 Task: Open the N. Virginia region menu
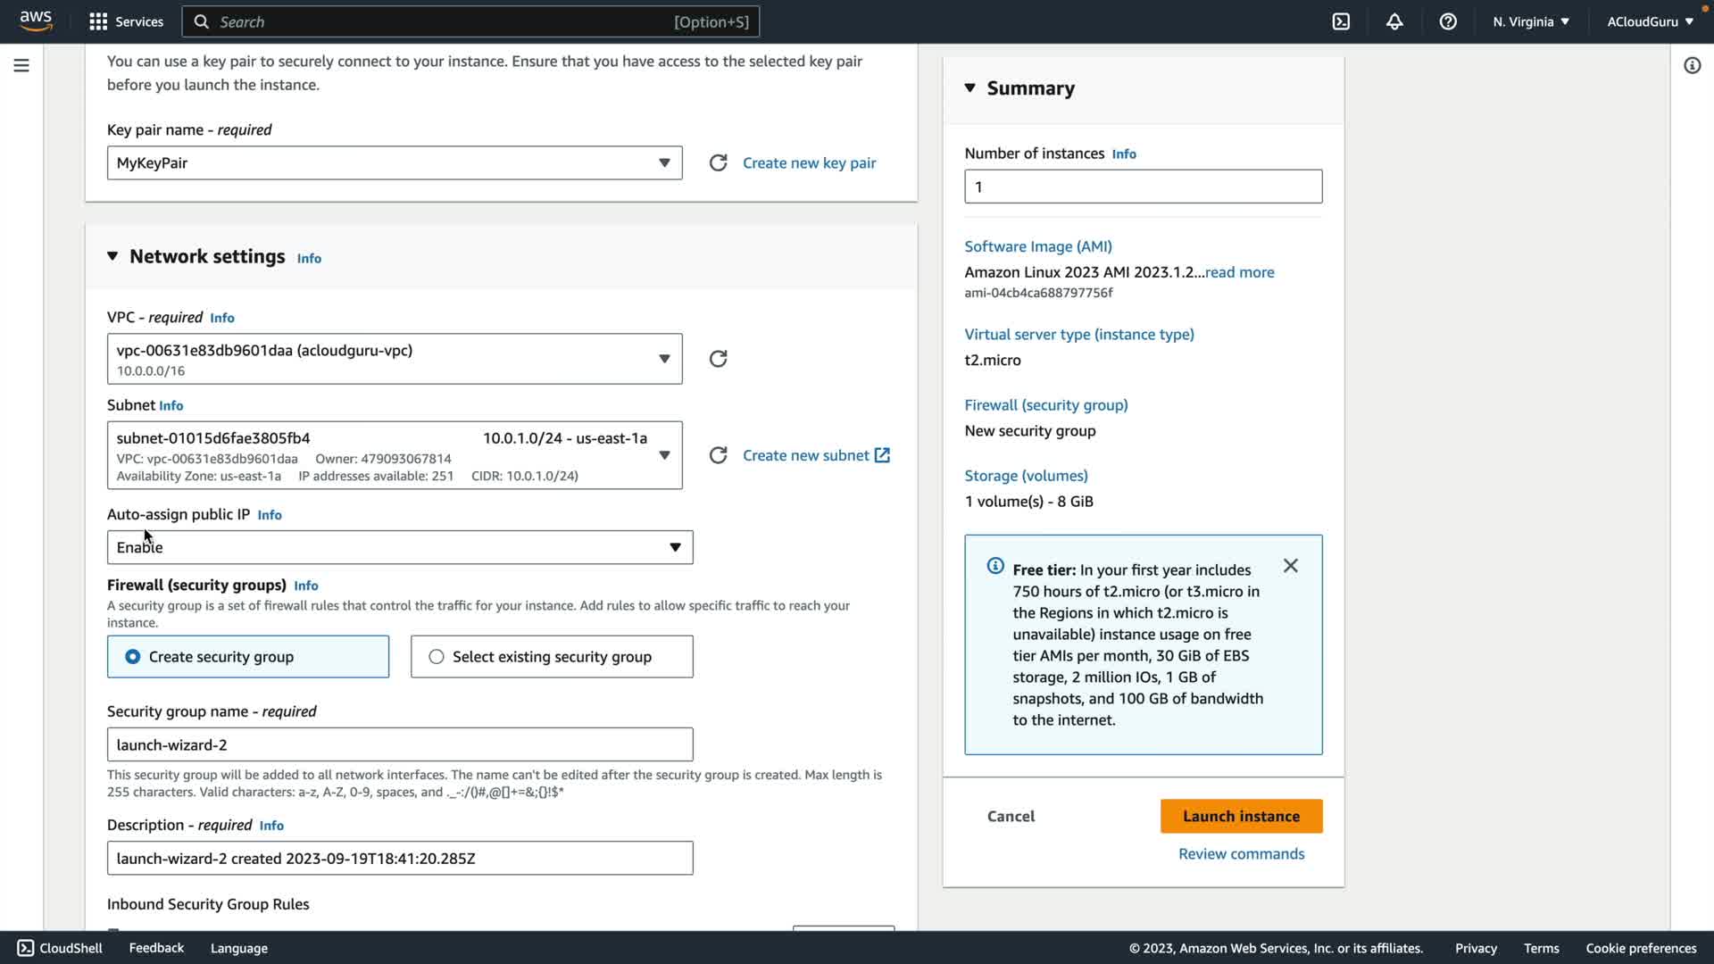click(1530, 21)
